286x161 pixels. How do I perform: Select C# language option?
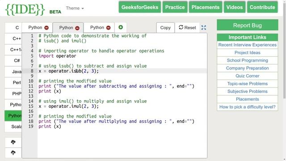pos(13,61)
